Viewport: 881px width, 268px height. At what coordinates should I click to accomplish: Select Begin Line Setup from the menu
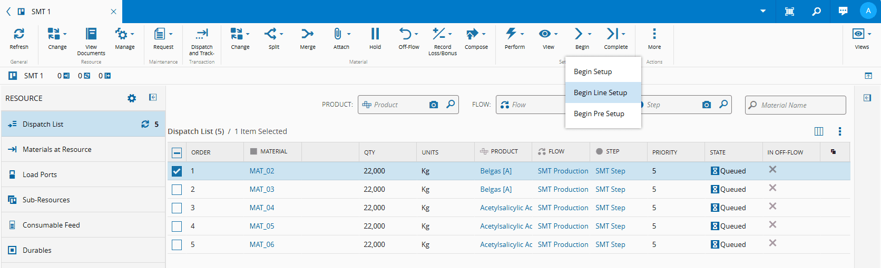tap(600, 92)
